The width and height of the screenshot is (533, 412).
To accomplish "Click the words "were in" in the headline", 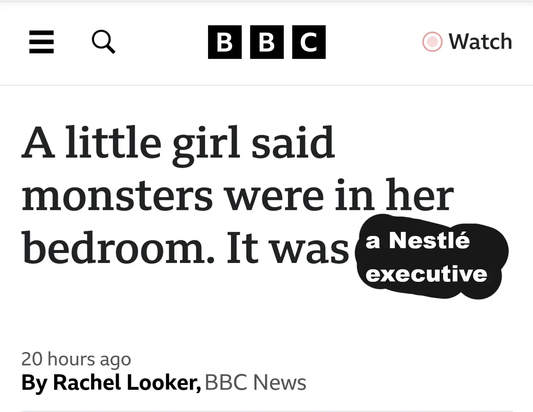I will coord(300,196).
